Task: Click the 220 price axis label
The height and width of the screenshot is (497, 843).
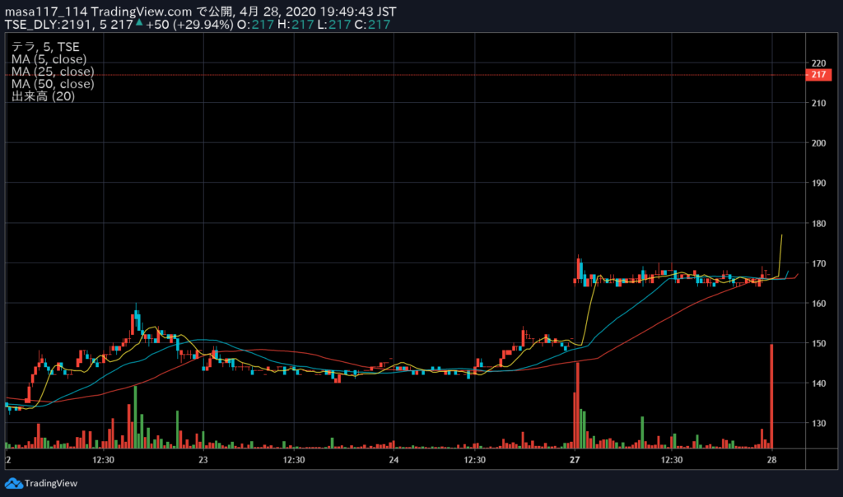Action: [x=819, y=63]
